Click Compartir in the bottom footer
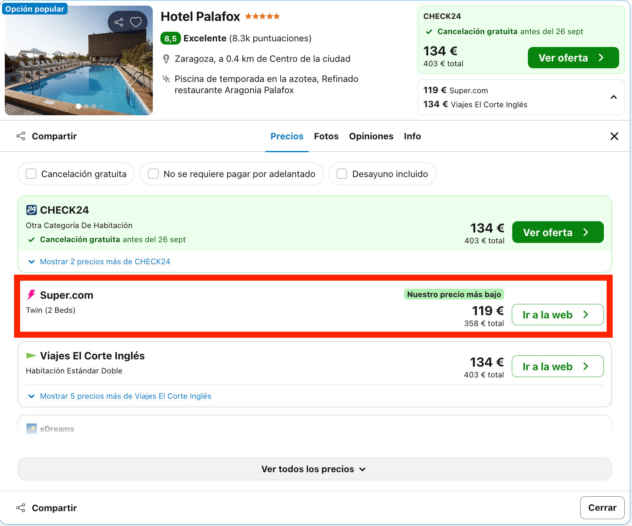632x526 pixels. 47,508
